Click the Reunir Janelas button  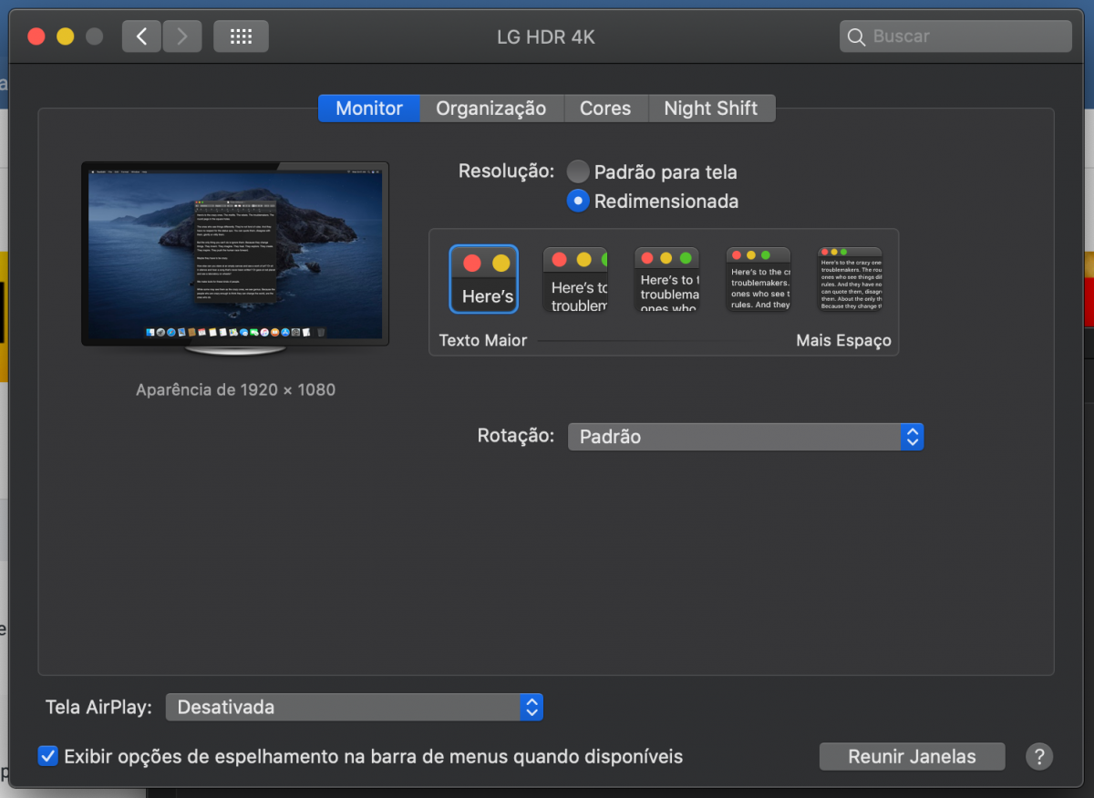pos(912,756)
